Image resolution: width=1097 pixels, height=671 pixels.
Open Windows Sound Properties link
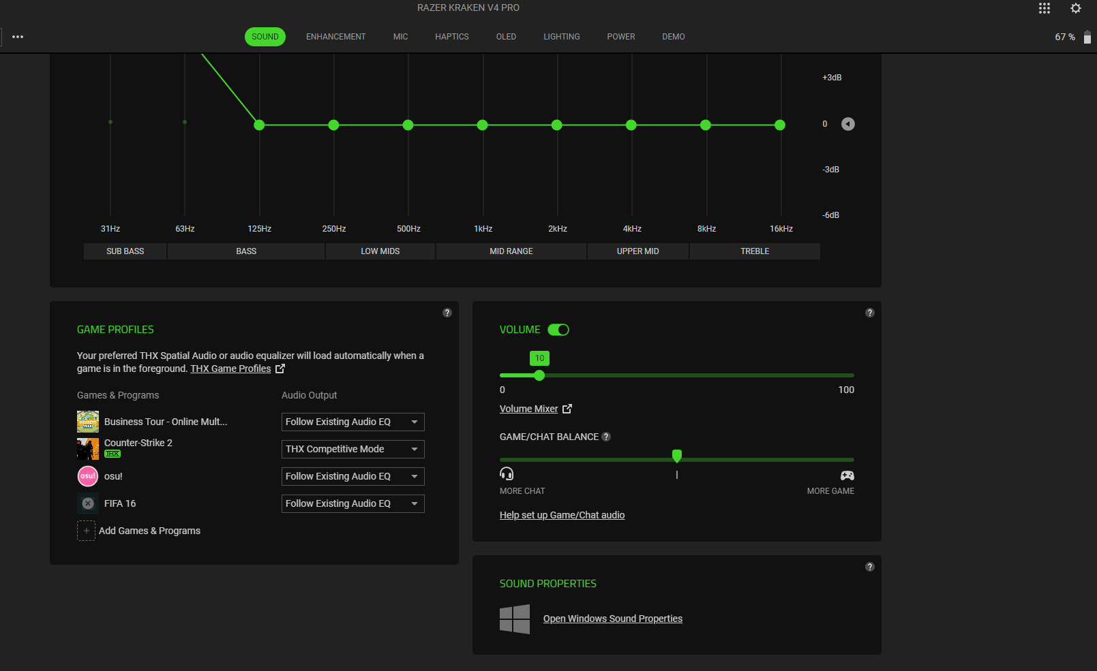[x=612, y=619]
